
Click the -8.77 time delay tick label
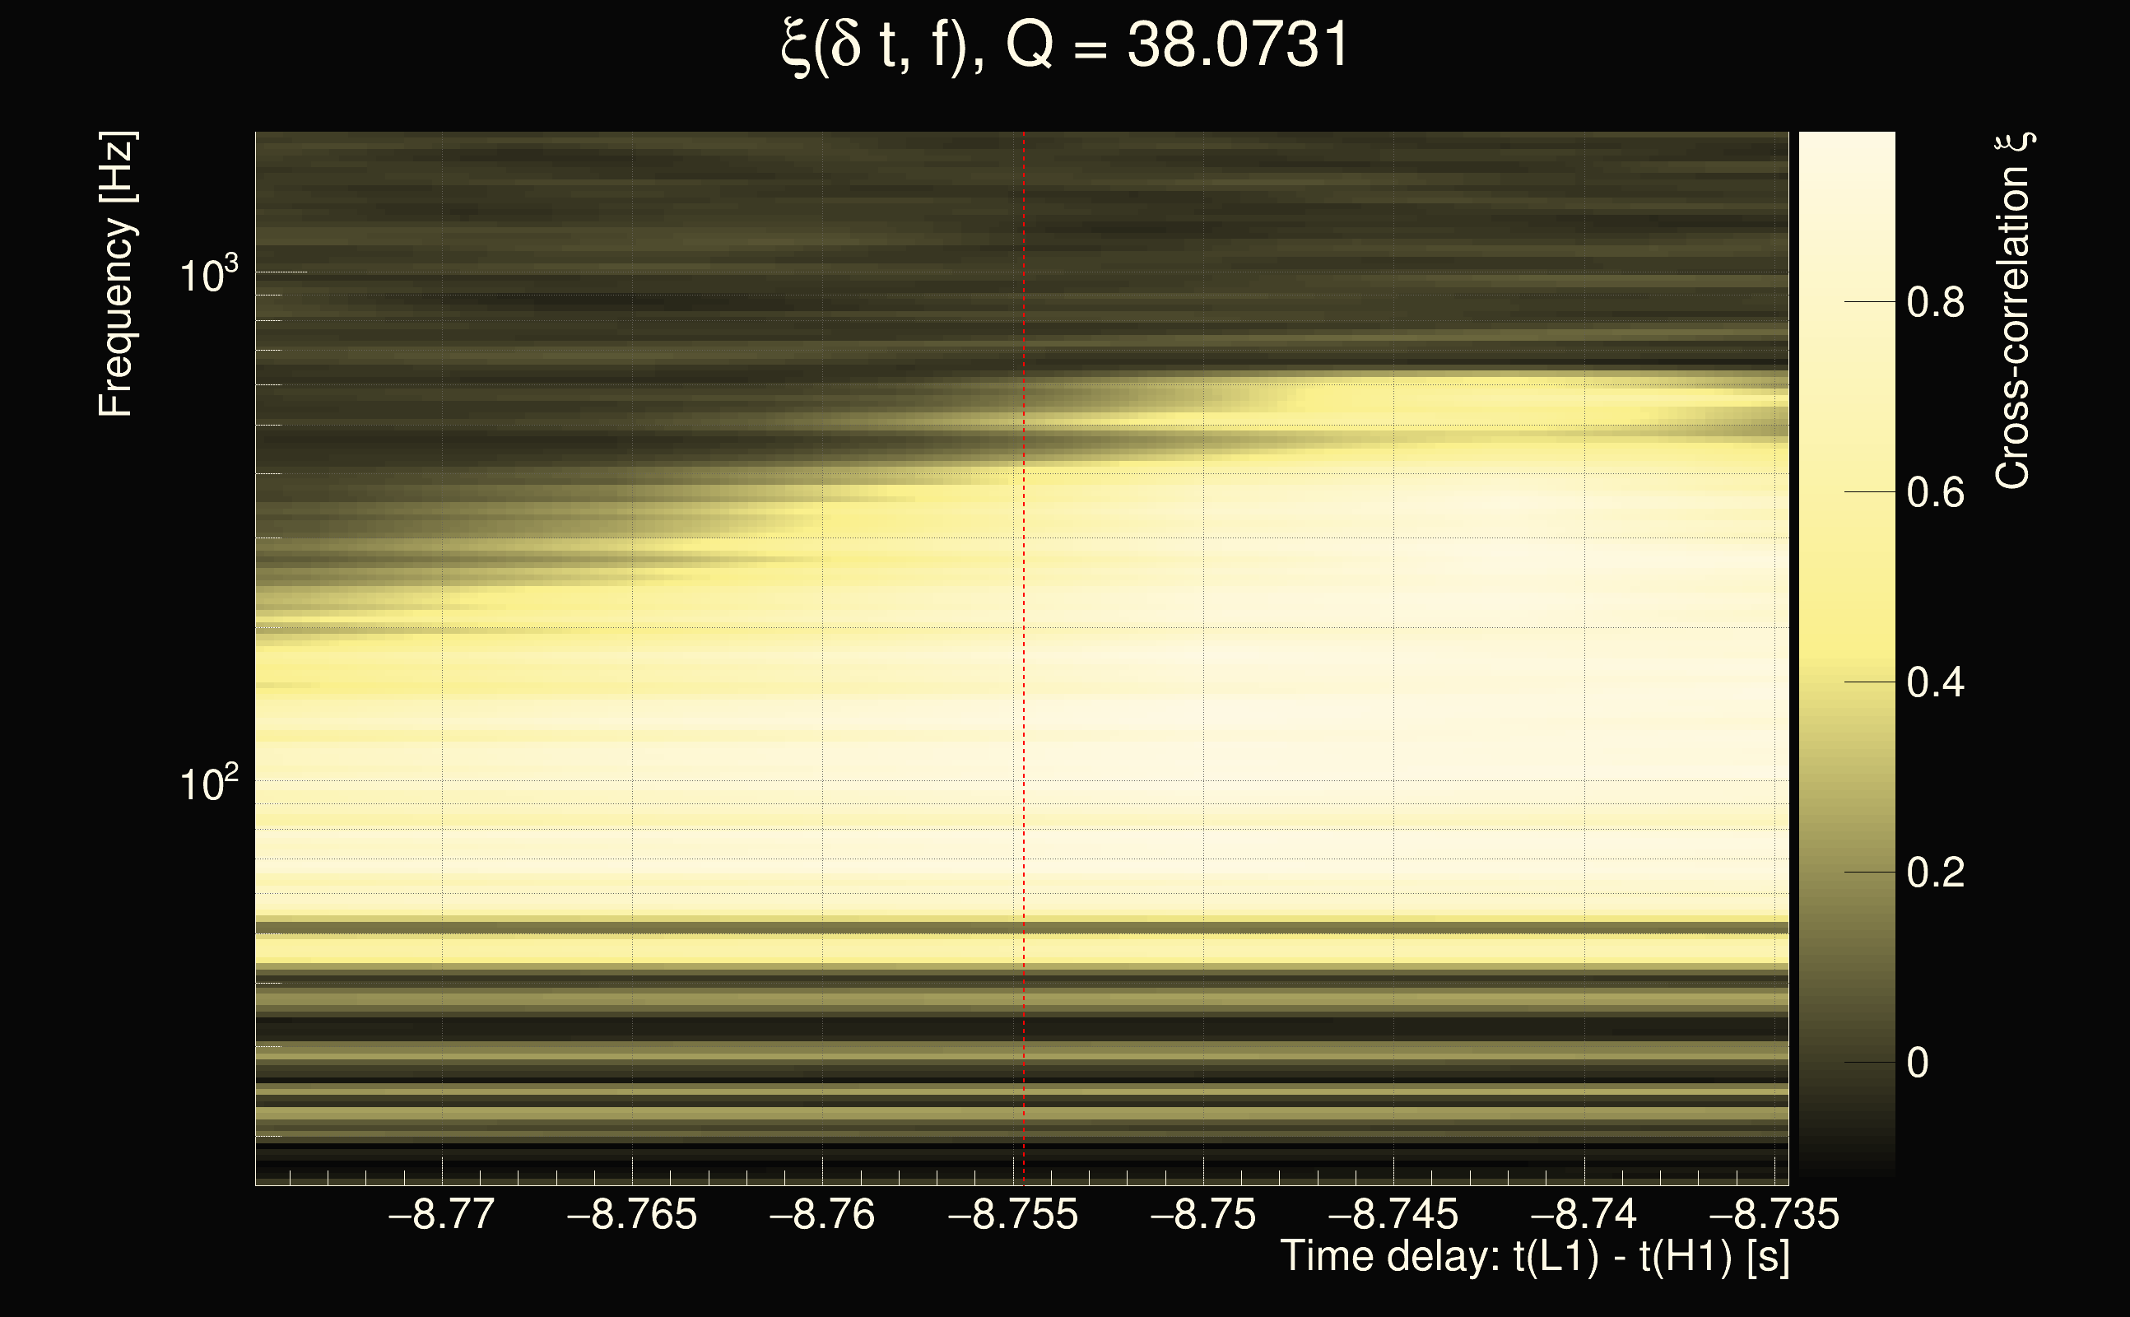pyautogui.click(x=441, y=1214)
